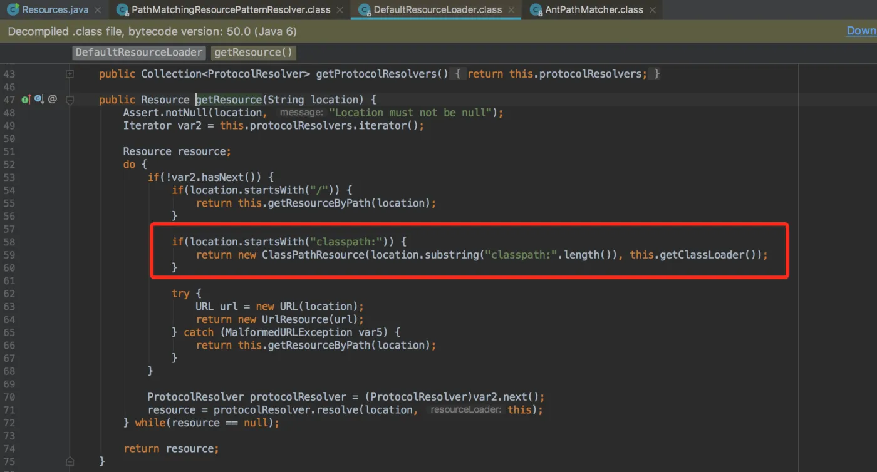Click the fold end marker at line 75
Image resolution: width=877 pixels, height=472 pixels.
click(70, 461)
